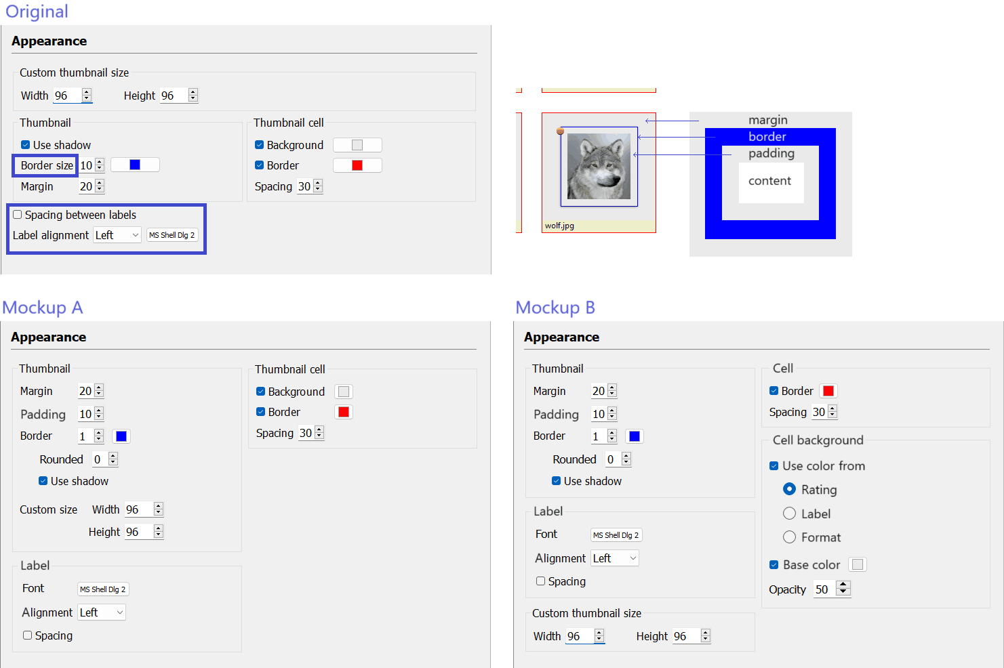
Task: Pick grey Background swatch in Mockup A
Action: click(x=344, y=392)
